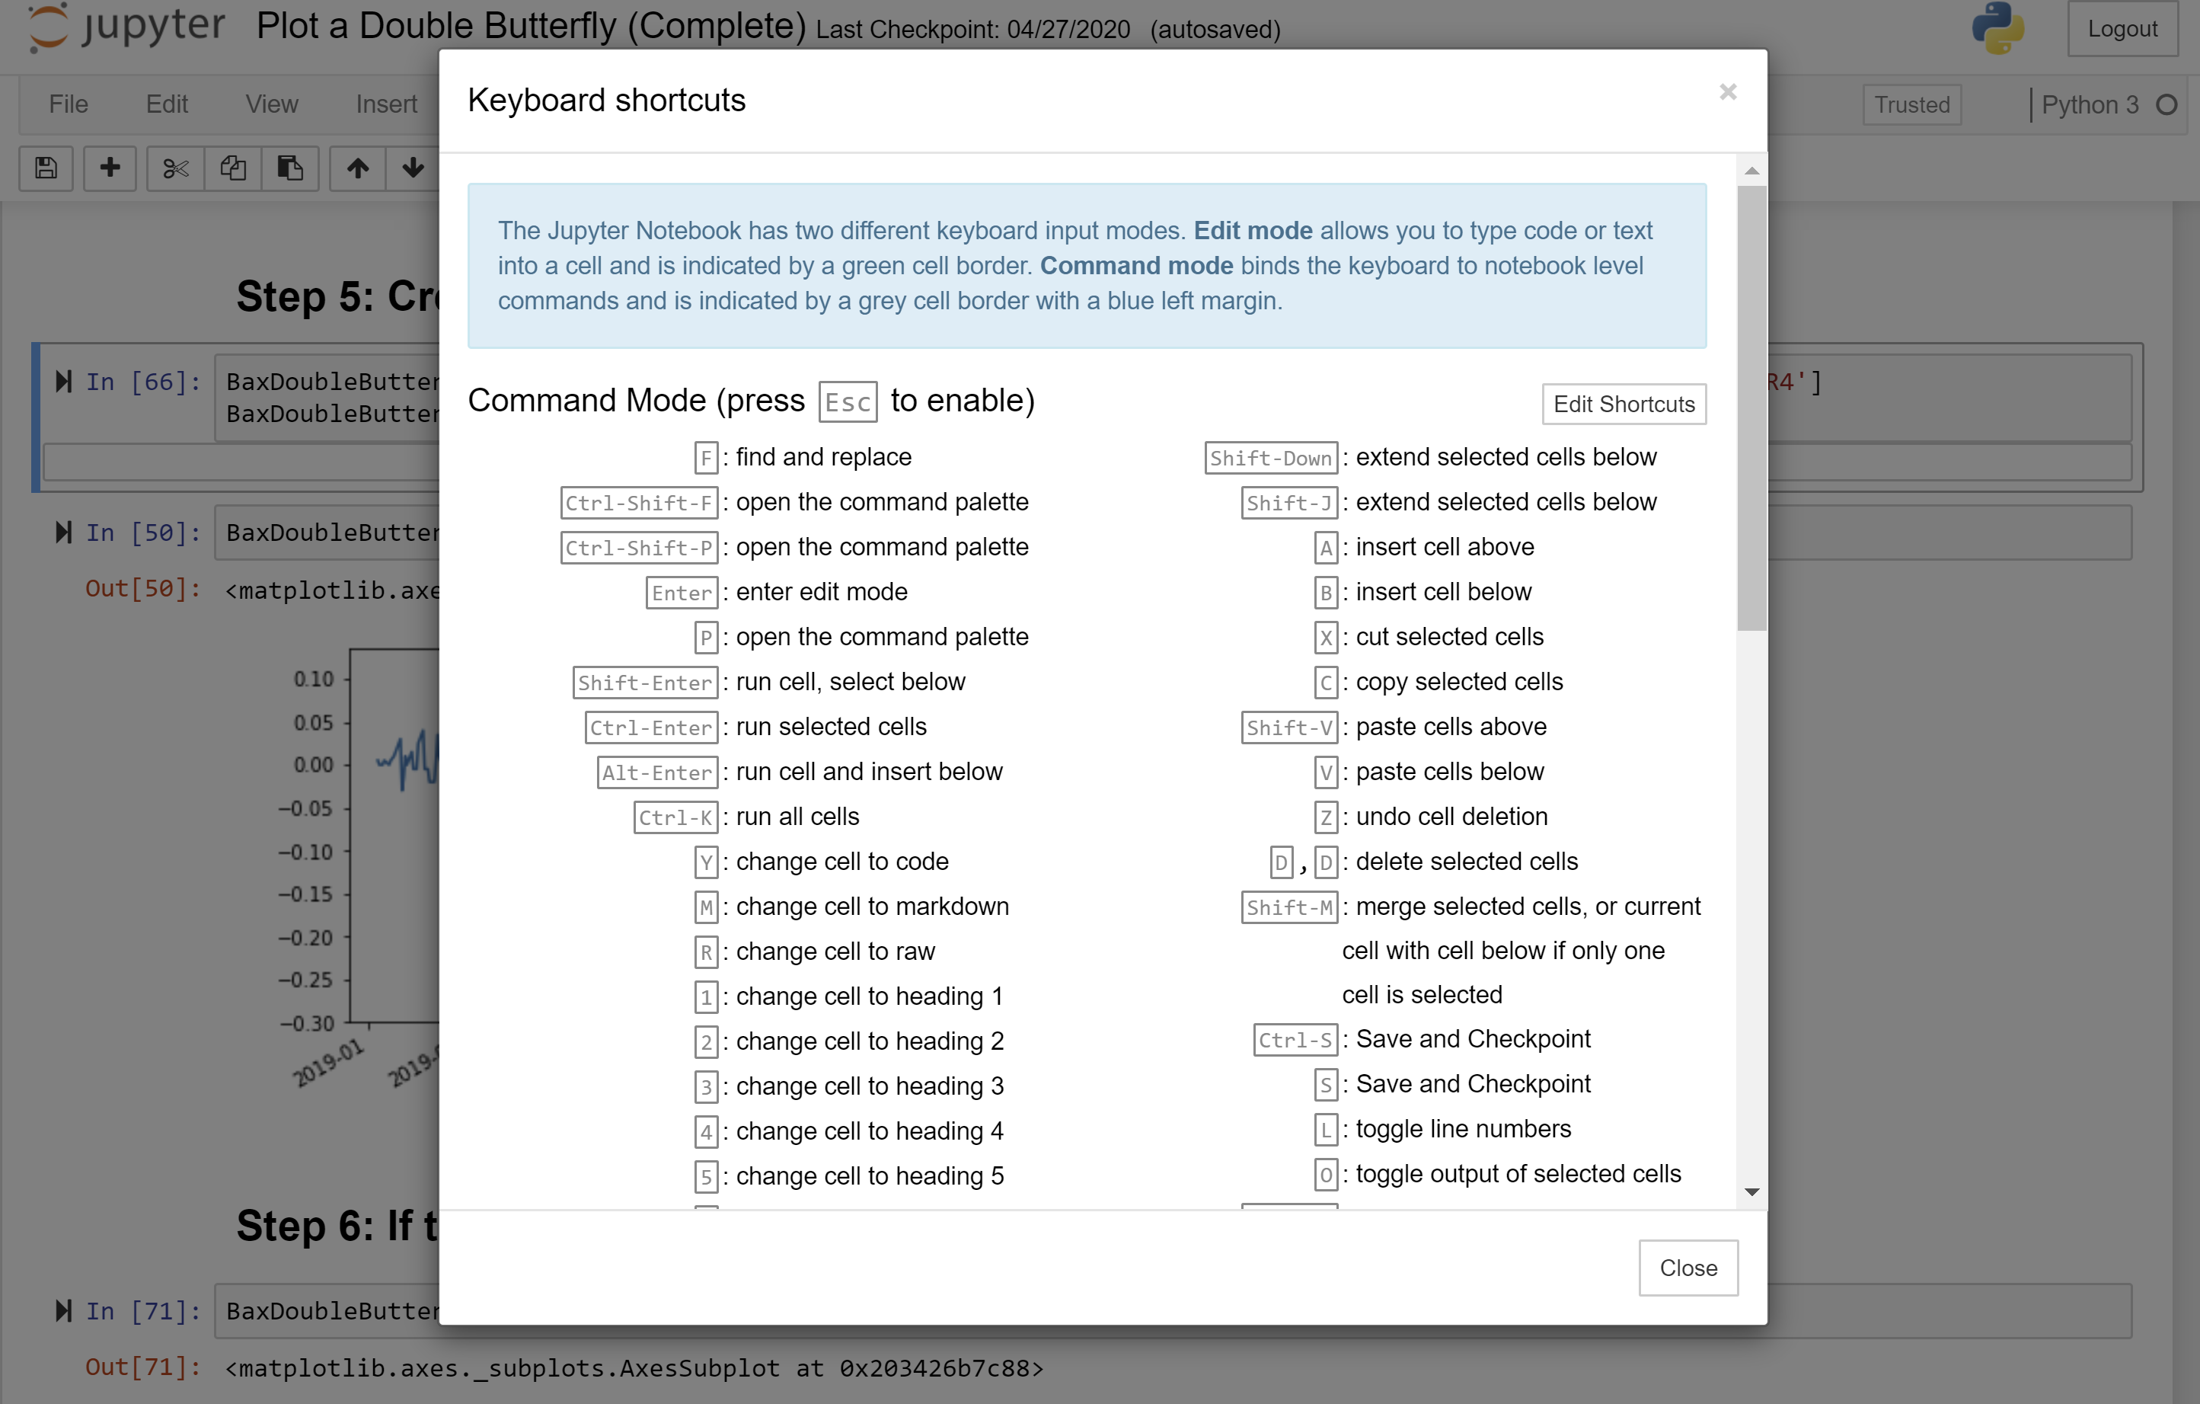Click the Close button

pos(1687,1268)
